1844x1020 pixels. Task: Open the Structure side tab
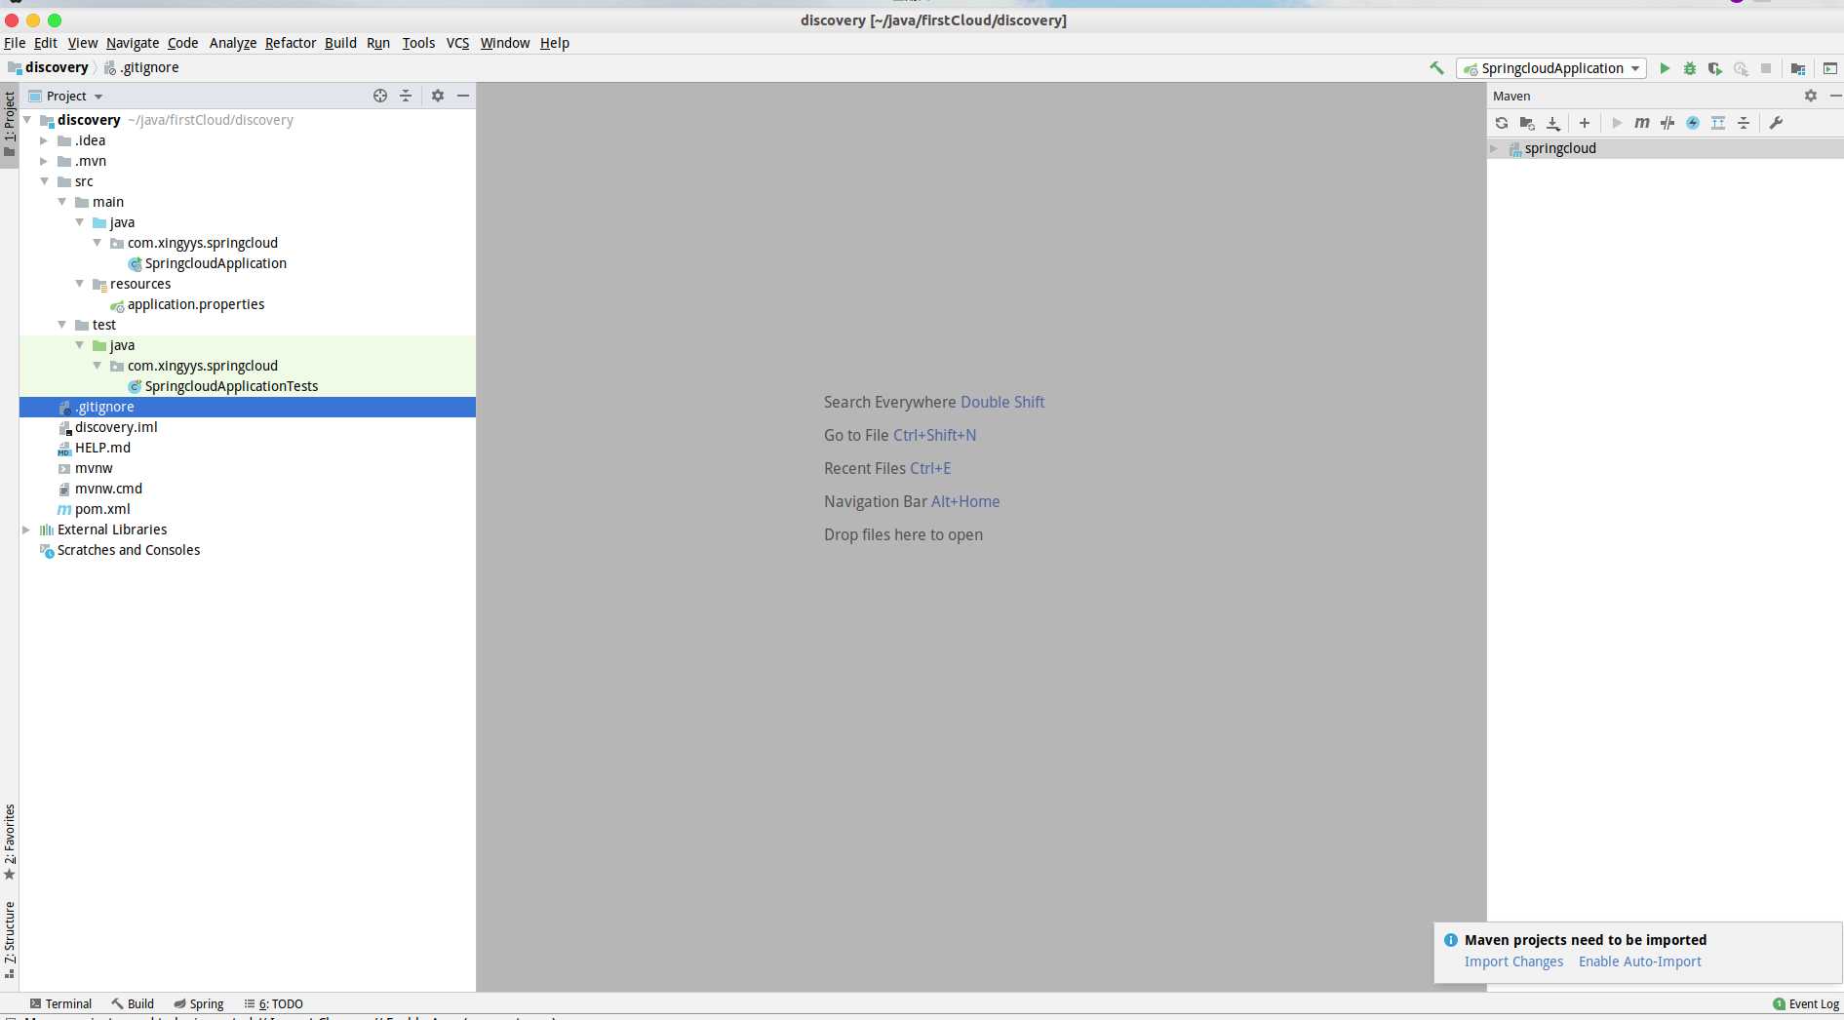10,940
